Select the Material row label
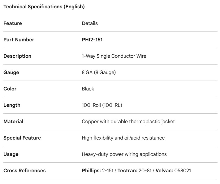The height and width of the screenshot is (184, 220). [x=13, y=122]
